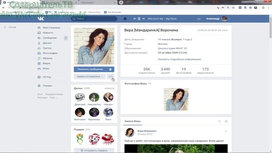
Task: Open Вера Воронина post author link
Action: [x=147, y=131]
